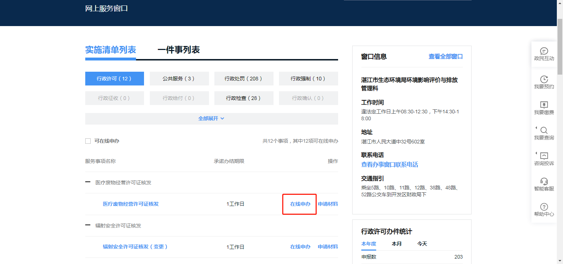View 申请材料 for 辐射安全许可证核发（变更）
This screenshot has width=563, height=264.
coord(328,247)
